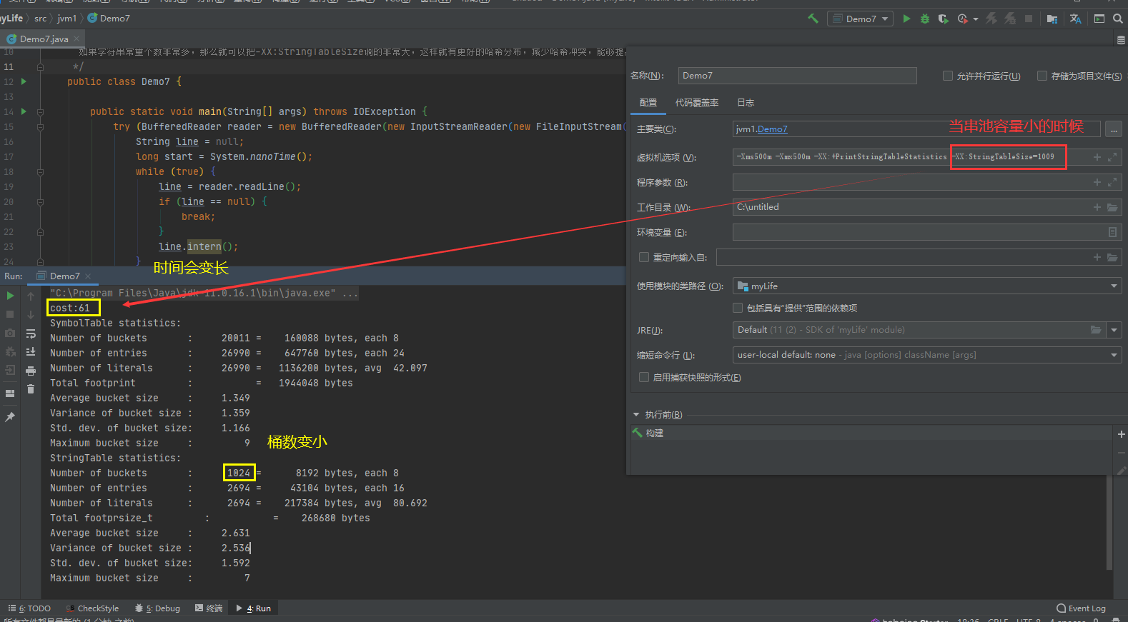Viewport: 1128px width, 622px height.
Task: Click the 名称 Demo7 input field
Action: tap(797, 76)
